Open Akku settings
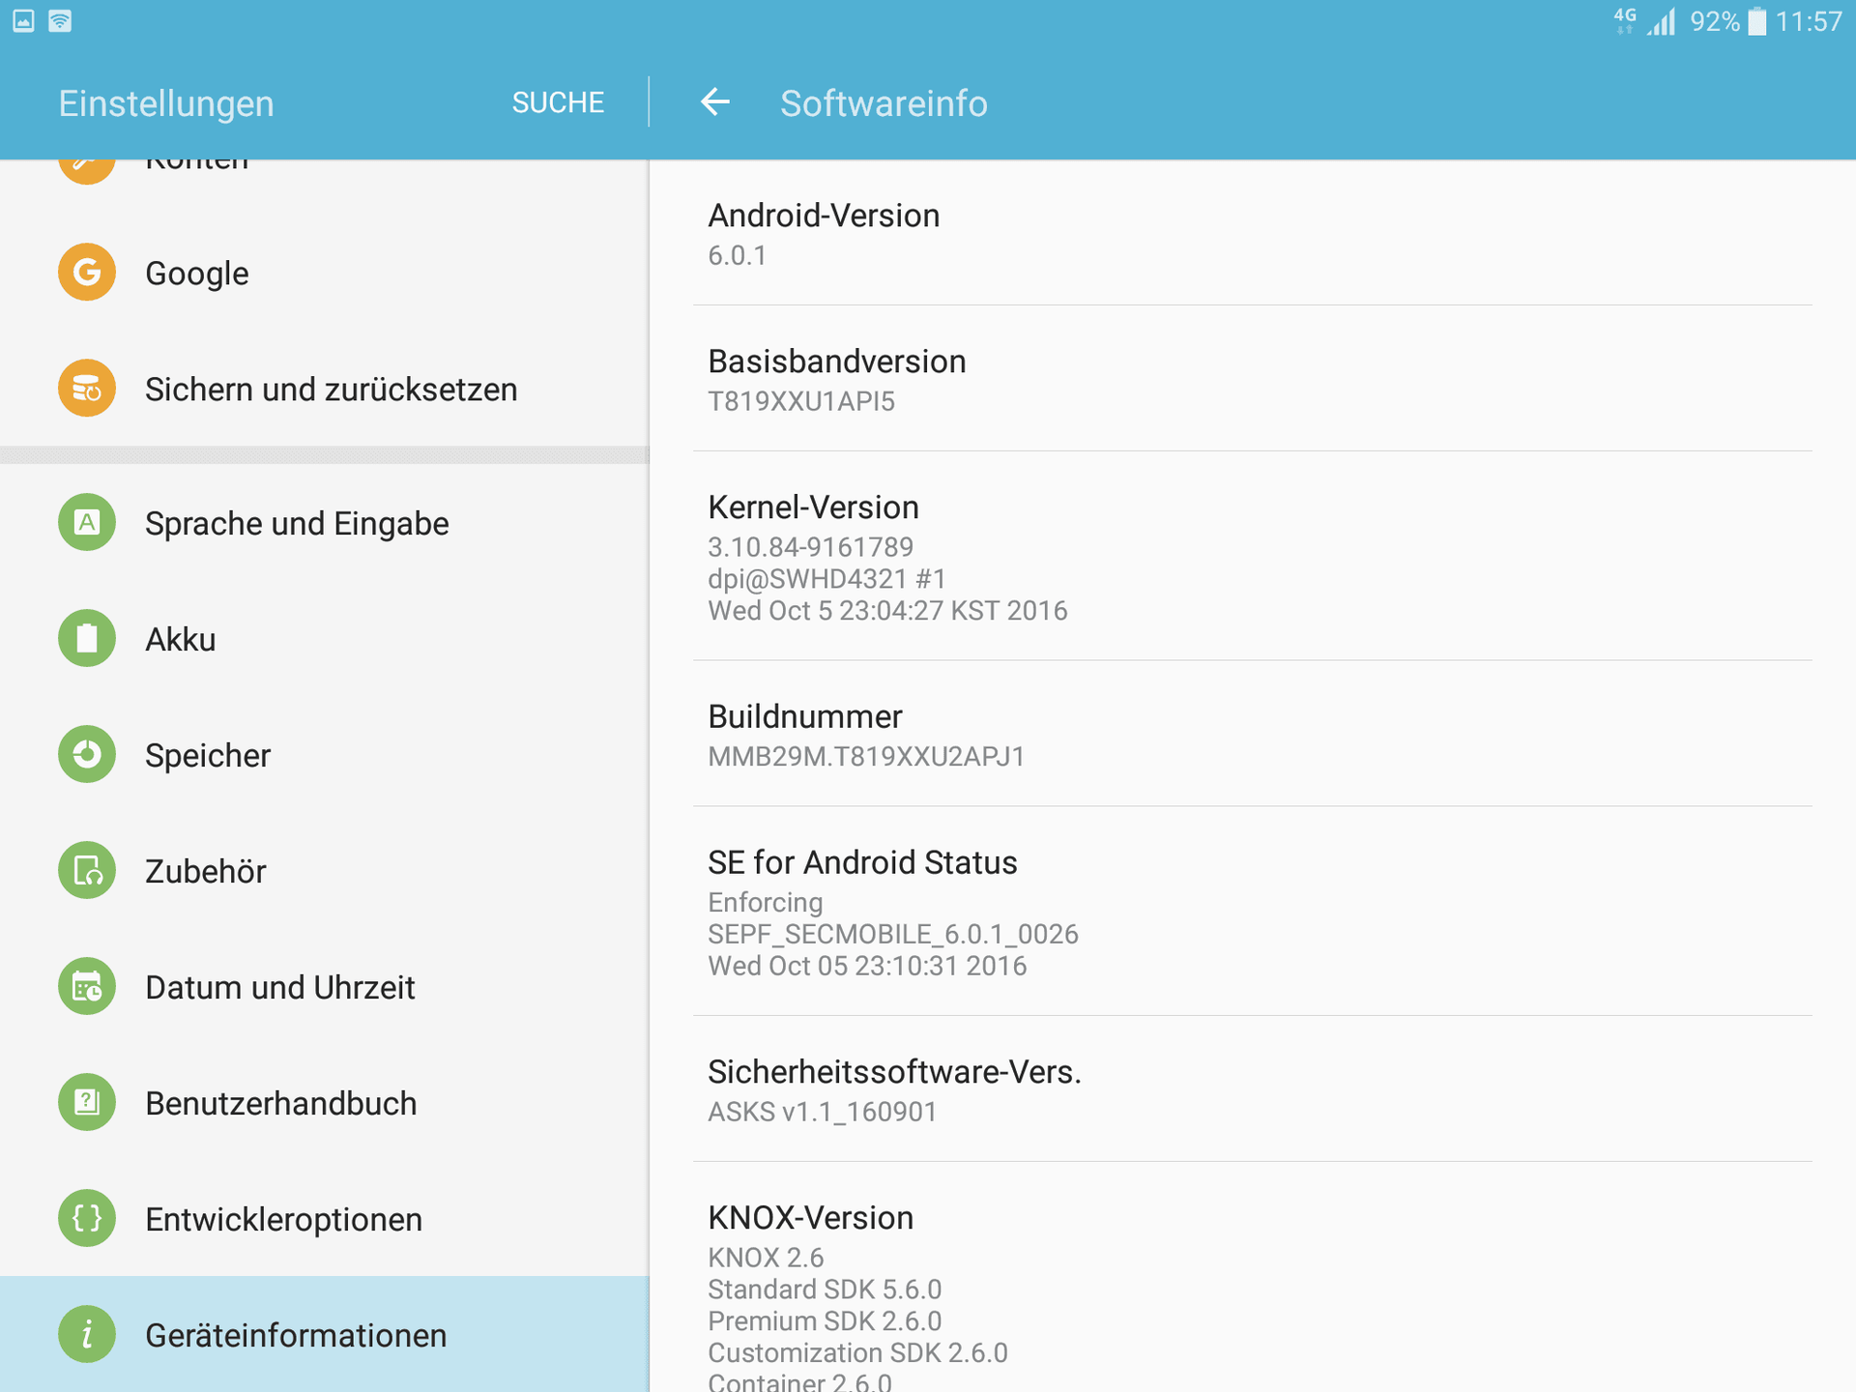Image resolution: width=1856 pixels, height=1392 pixels. [x=324, y=639]
